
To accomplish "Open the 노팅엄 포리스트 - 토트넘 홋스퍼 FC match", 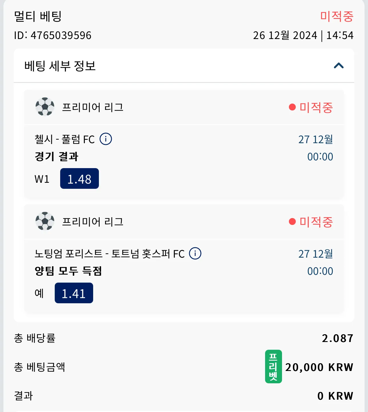I will [110, 254].
